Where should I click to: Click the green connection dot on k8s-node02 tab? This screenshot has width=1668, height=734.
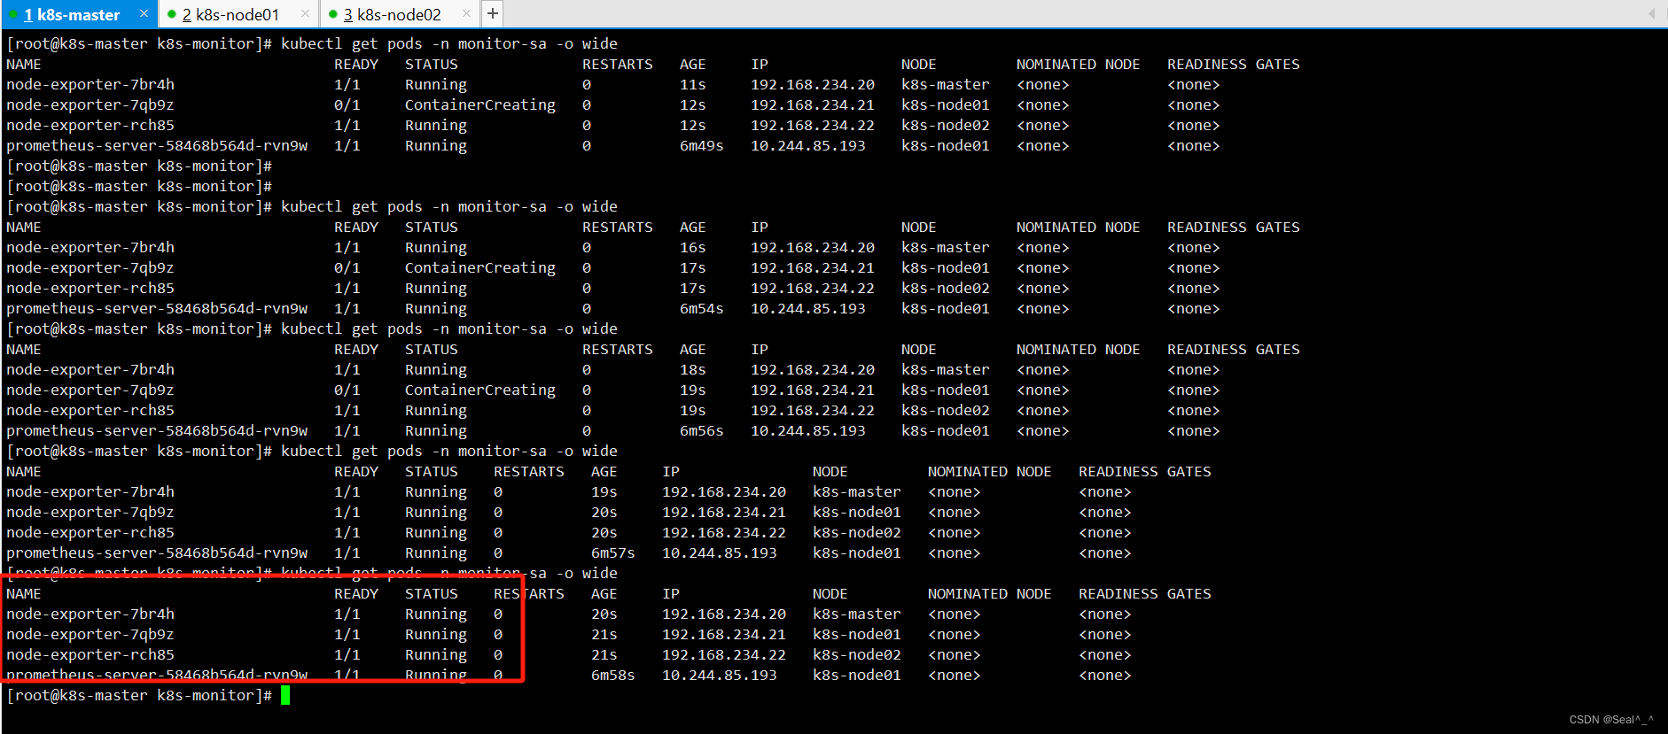point(332,14)
